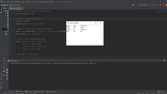167x94 pixels.
Task: Click the Alice row in Excel-Like Table window
Action: point(76,30)
